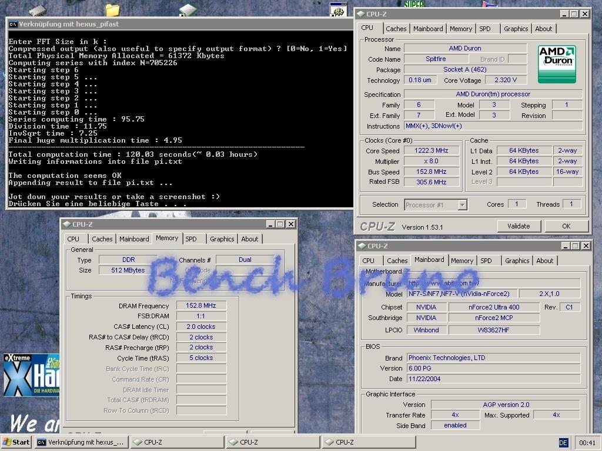Click OK in the top CPU-Z window
This screenshot has width=602, height=451.
[x=566, y=226]
